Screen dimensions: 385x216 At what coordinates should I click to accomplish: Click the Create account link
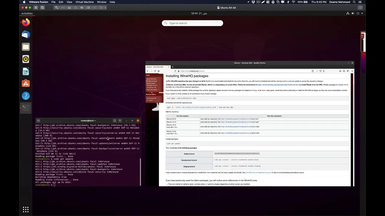(151, 98)
